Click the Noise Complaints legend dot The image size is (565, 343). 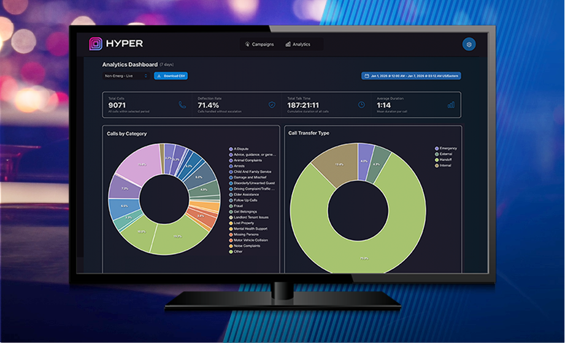tap(231, 246)
